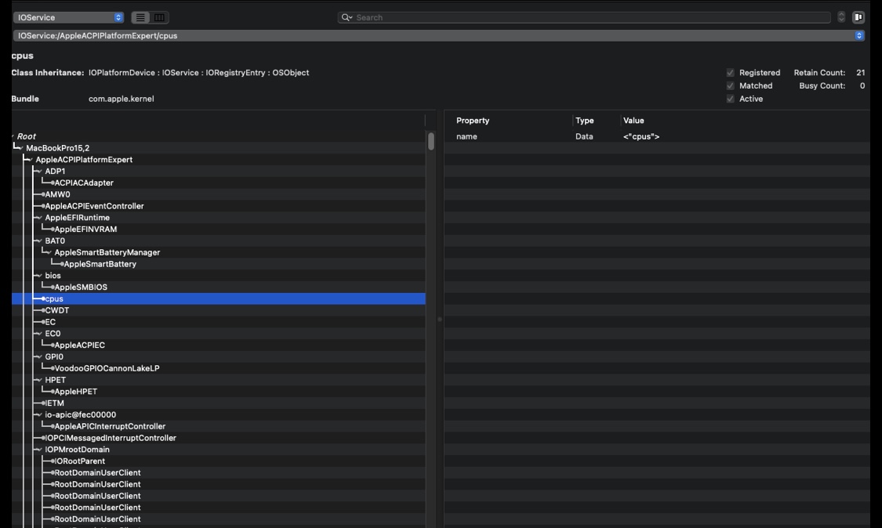
Task: Select the VoodooGPIOCannonLakeLP entry
Action: 107,368
